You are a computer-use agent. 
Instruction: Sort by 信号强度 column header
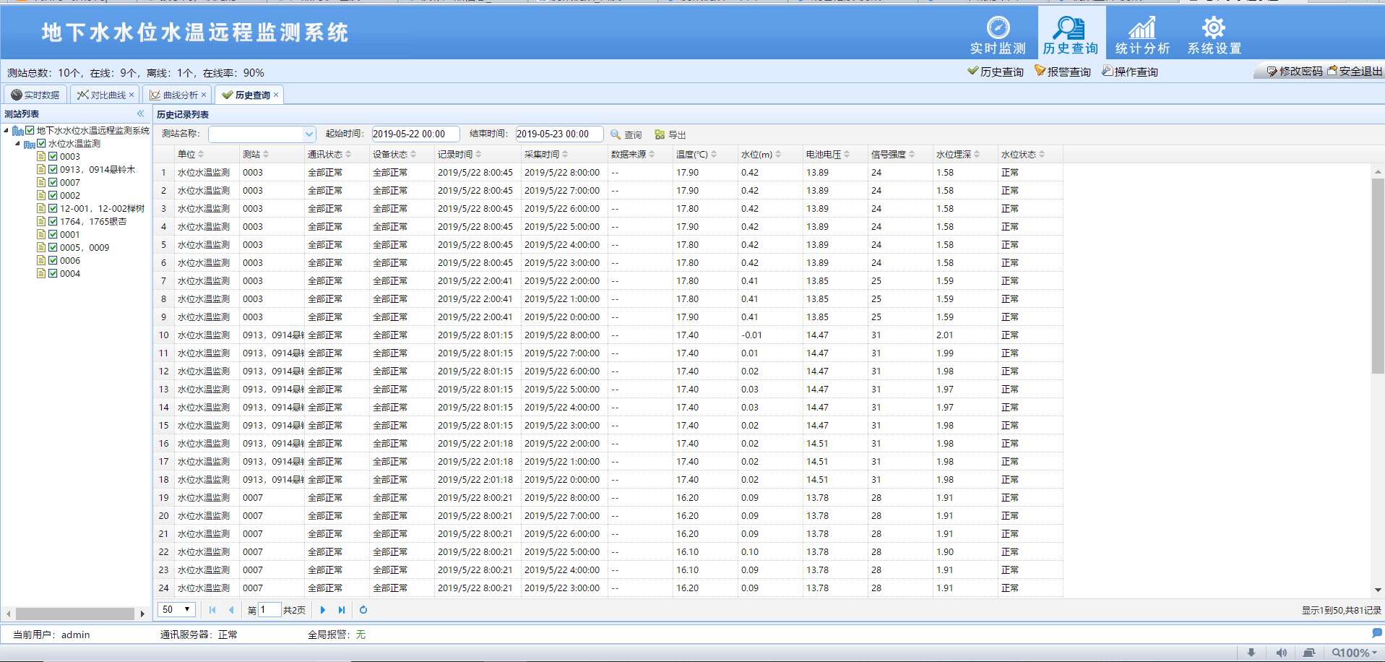(x=892, y=154)
